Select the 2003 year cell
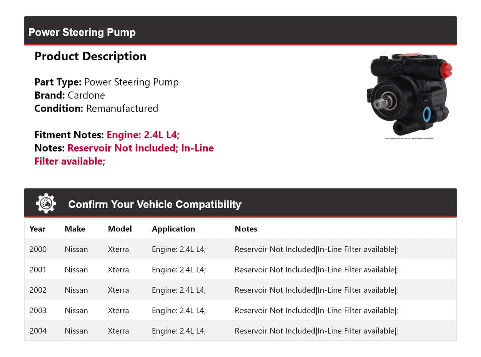 coord(38,311)
